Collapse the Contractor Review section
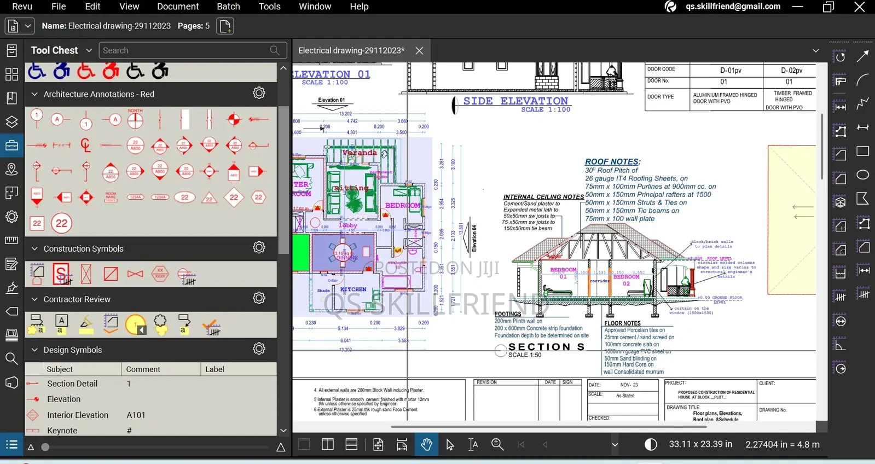Image resolution: width=875 pixels, height=464 pixels. click(x=34, y=299)
